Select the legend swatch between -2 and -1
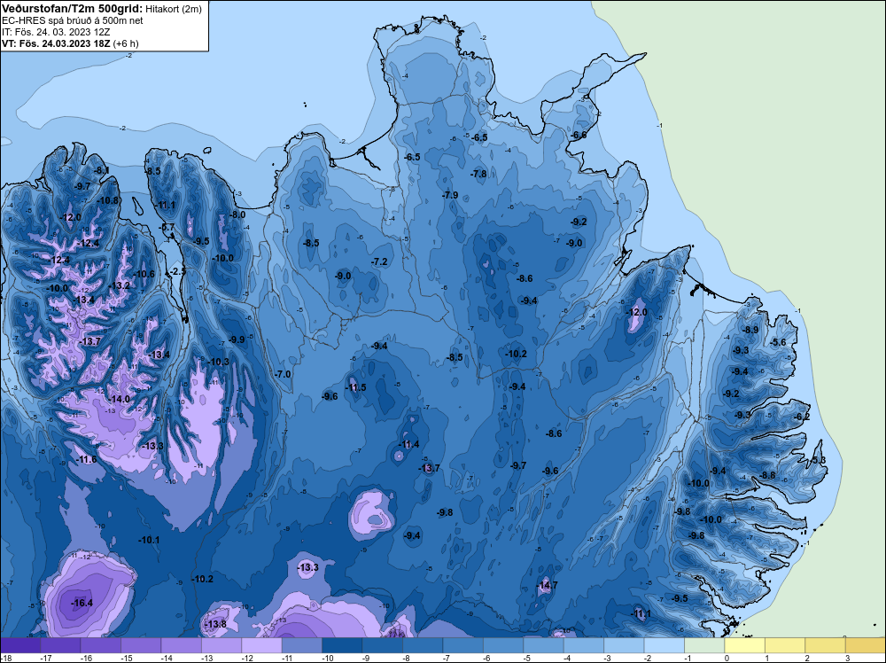Image resolution: width=886 pixels, height=663 pixels. pos(664,645)
